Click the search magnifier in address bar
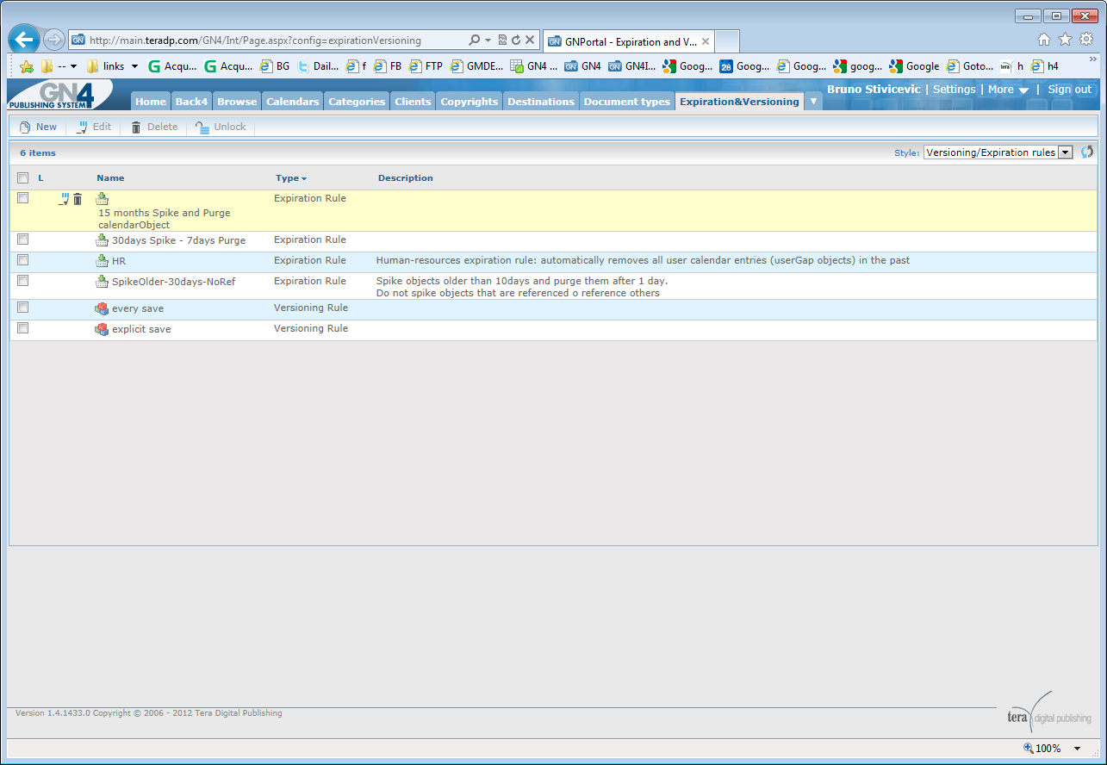 475,40
